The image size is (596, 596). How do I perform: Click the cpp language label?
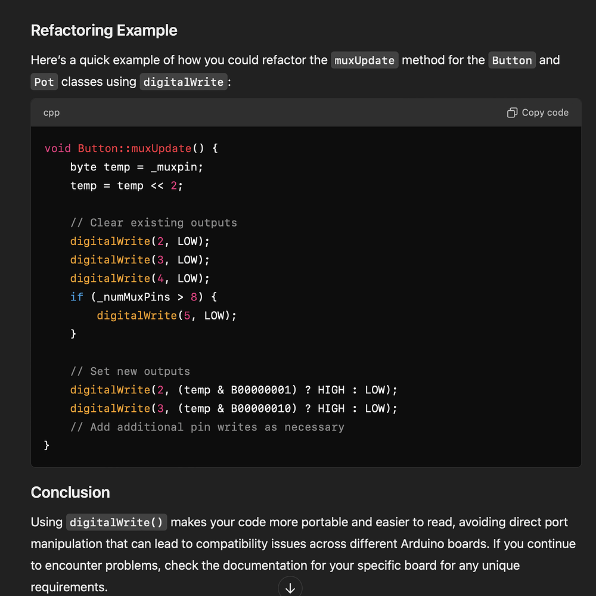(52, 113)
